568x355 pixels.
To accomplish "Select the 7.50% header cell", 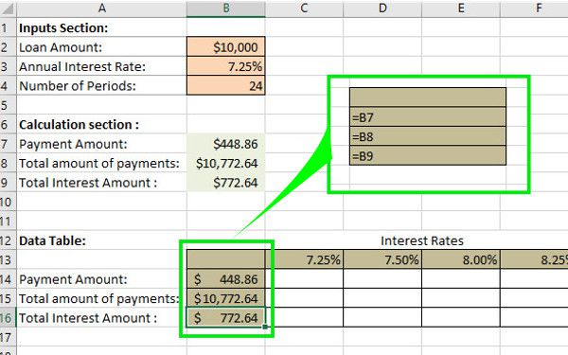I will [x=382, y=259].
